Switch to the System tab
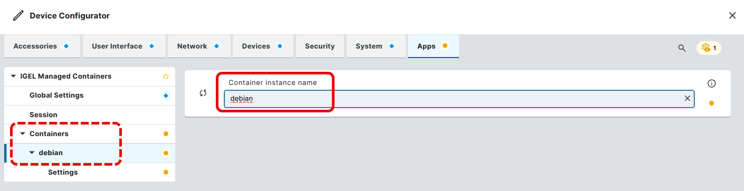The height and width of the screenshot is (191, 744). tap(376, 46)
